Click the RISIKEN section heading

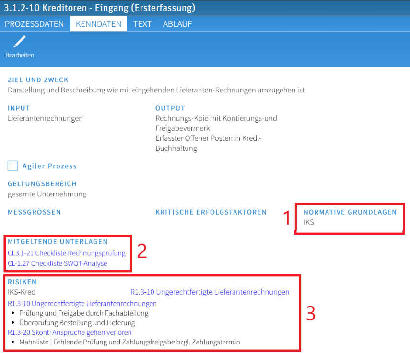(22, 282)
